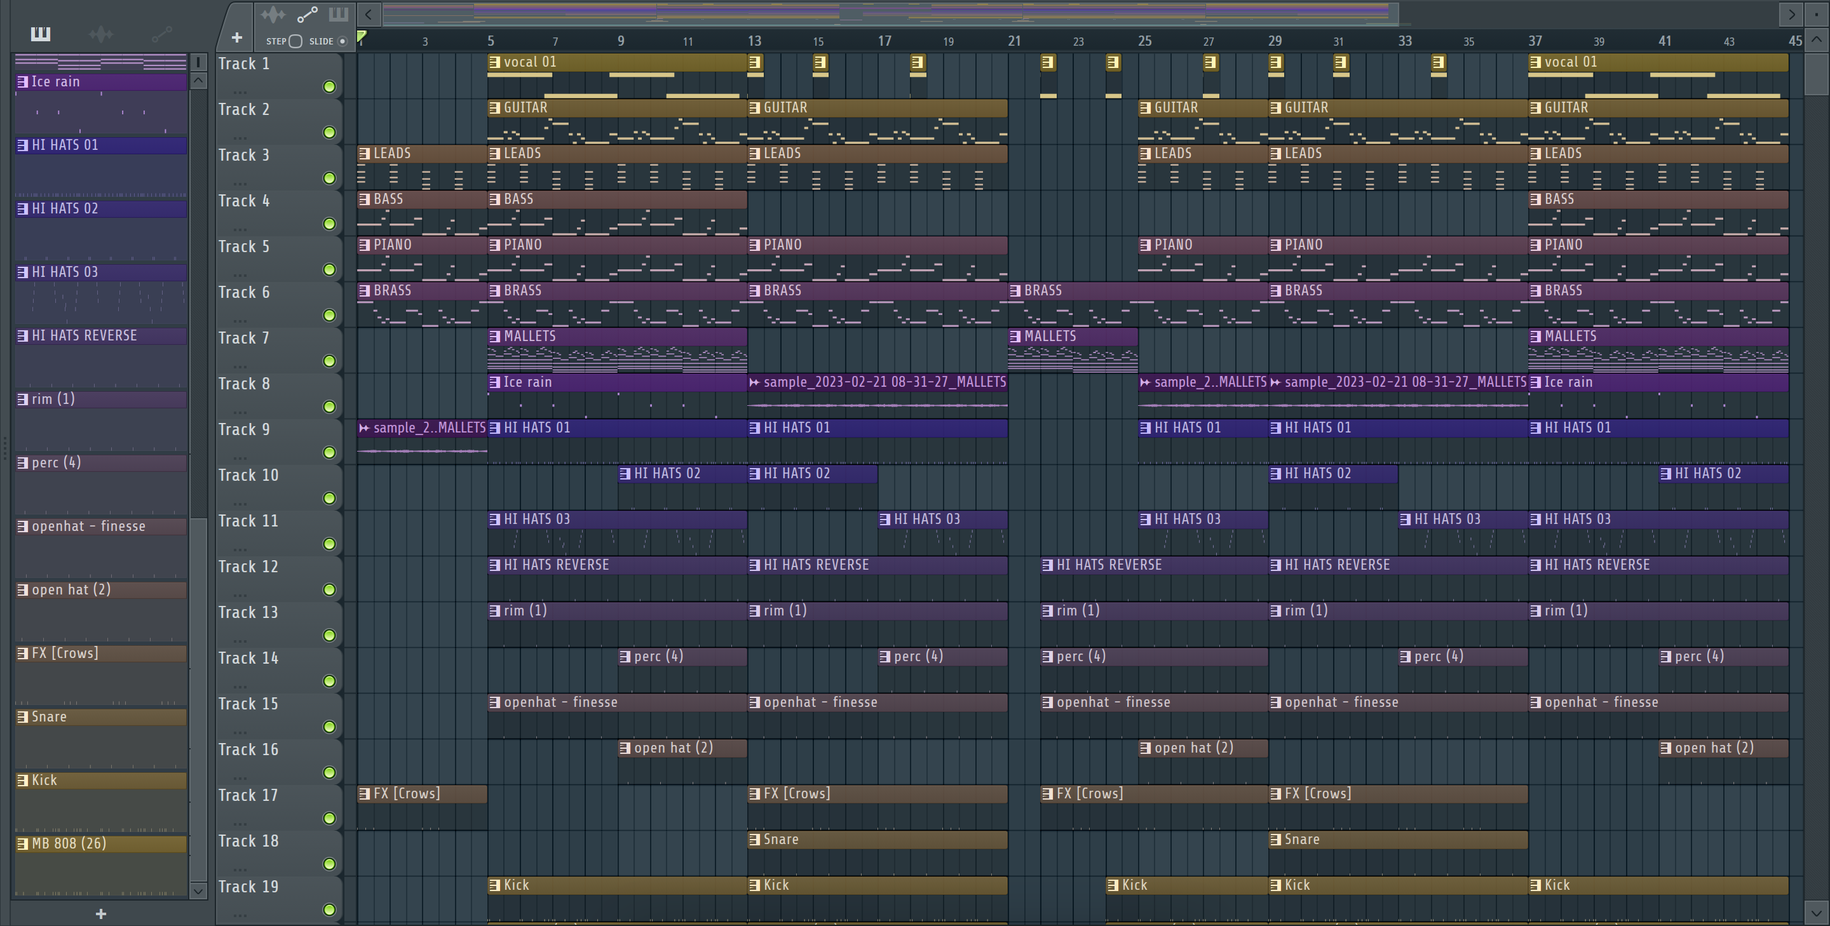
Task: Select the patterns tab in the picker panel
Action: pos(41,34)
